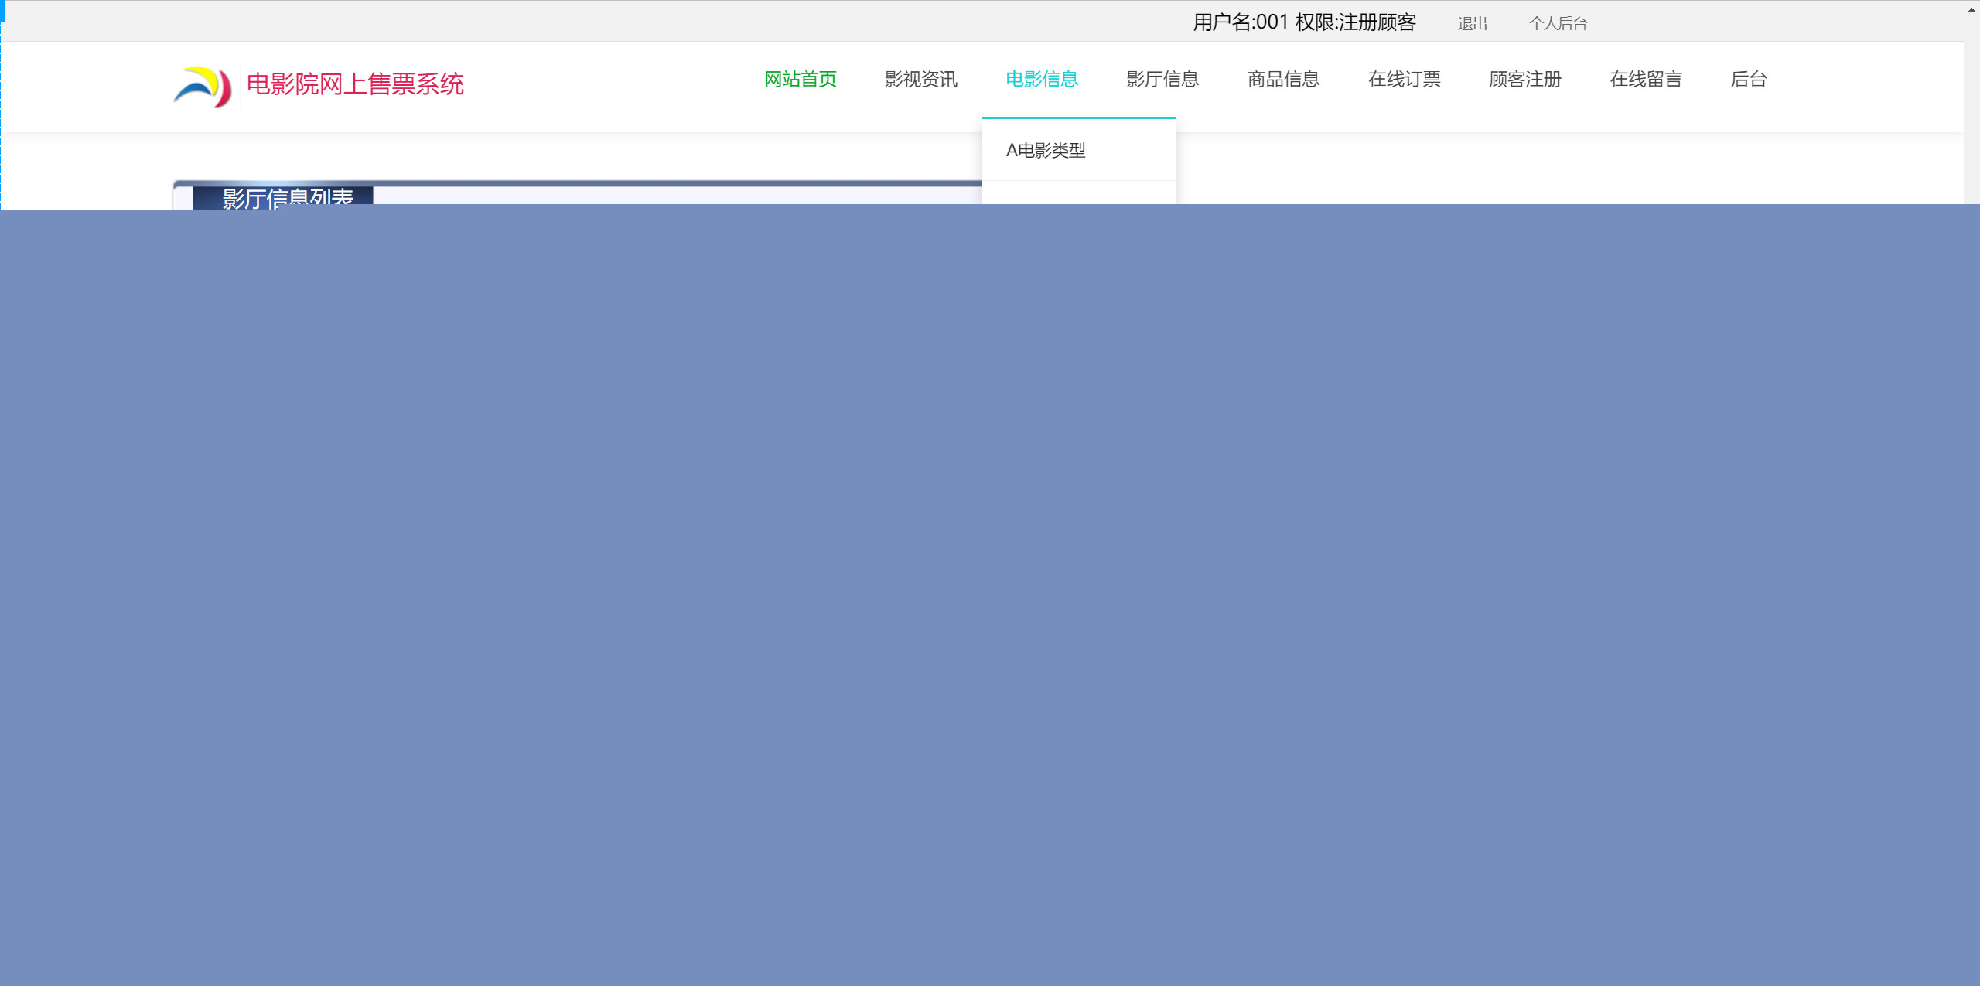1980x986 pixels.
Task: Click the 电影院网上售票系统 site title
Action: click(x=355, y=84)
